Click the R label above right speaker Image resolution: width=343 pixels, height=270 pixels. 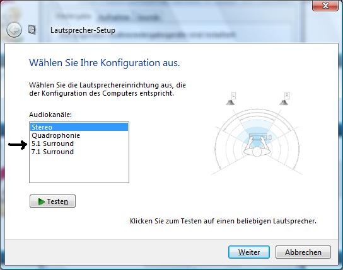[287, 96]
